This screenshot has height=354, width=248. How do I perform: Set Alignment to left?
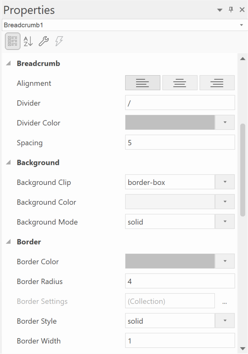coord(143,83)
